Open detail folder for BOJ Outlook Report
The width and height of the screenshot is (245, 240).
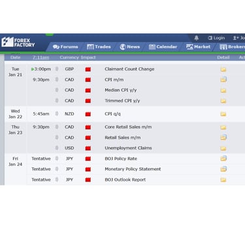223,180
